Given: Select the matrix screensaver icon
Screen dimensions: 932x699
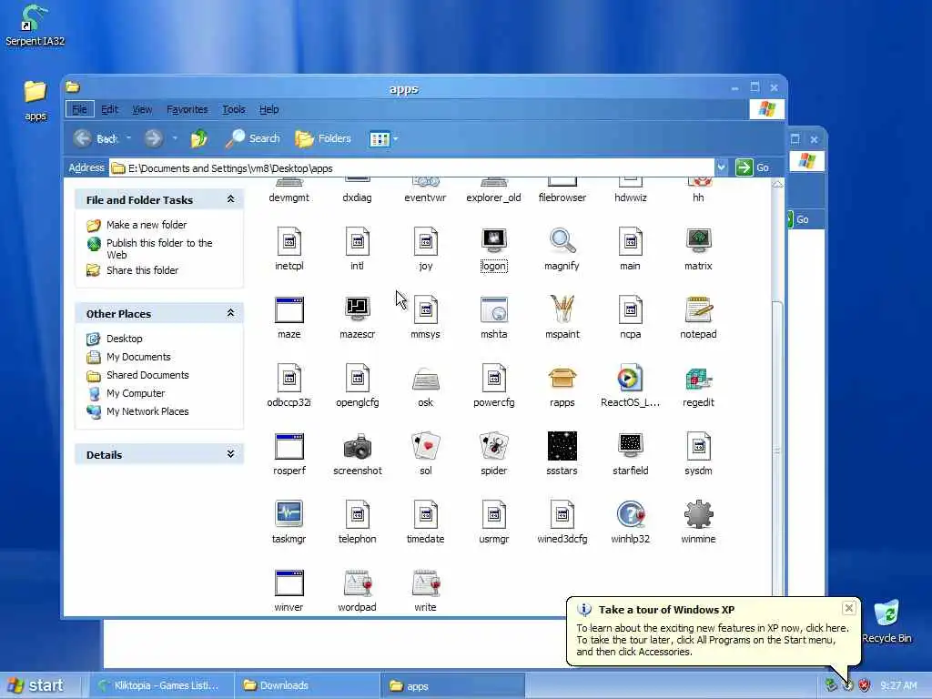Looking at the screenshot, I should tap(698, 240).
